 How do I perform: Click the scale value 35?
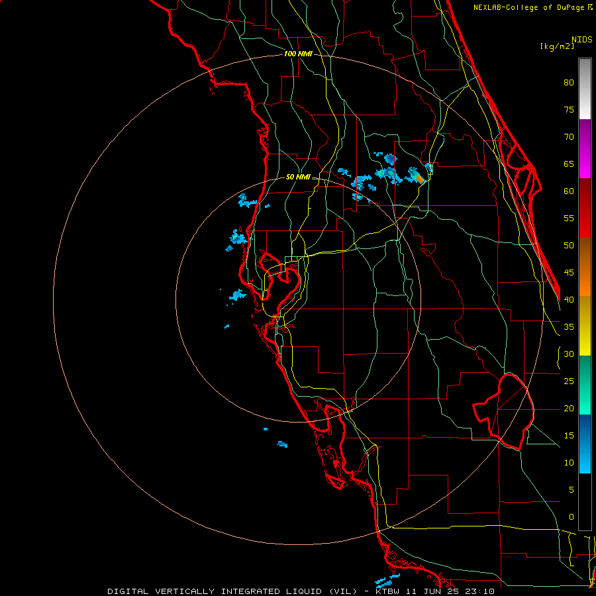pos(569,327)
